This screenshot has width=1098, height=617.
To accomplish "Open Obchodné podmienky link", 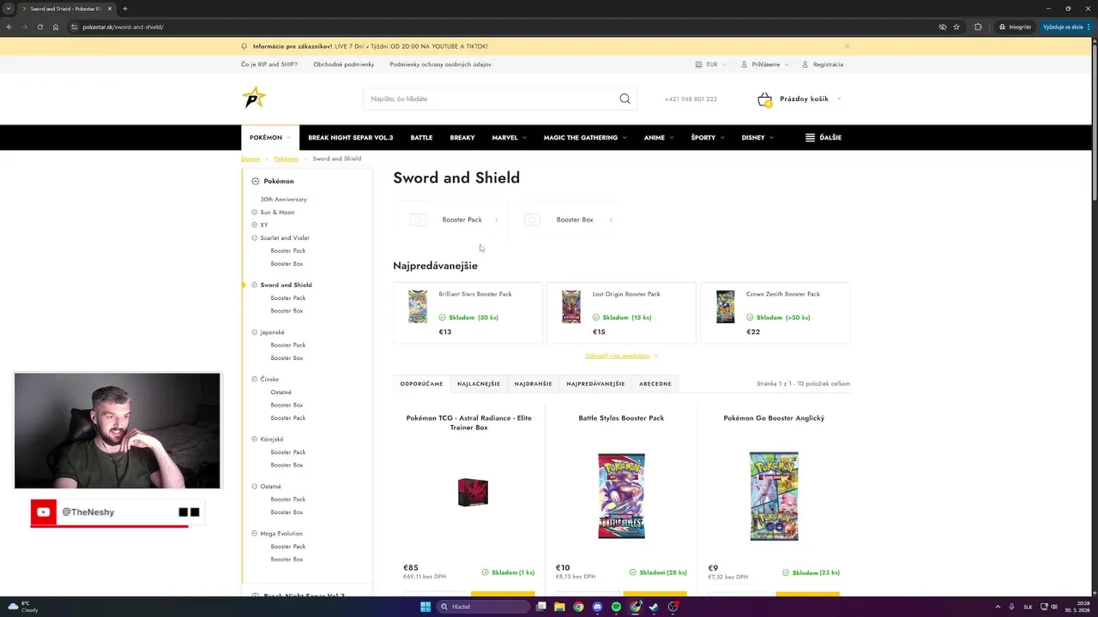I will point(343,64).
